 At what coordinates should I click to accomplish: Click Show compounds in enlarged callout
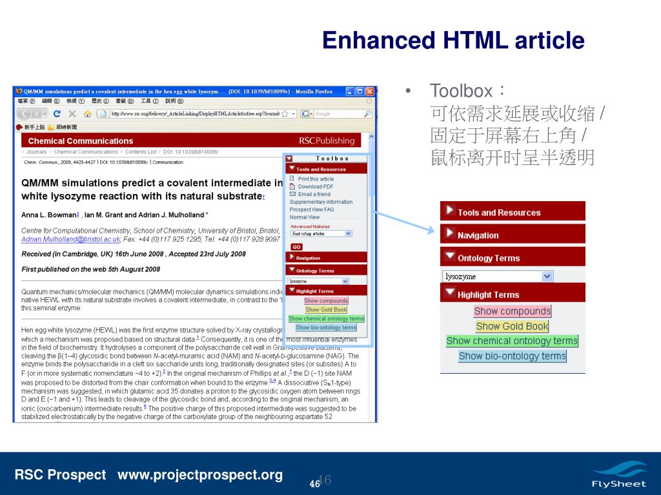click(x=512, y=311)
